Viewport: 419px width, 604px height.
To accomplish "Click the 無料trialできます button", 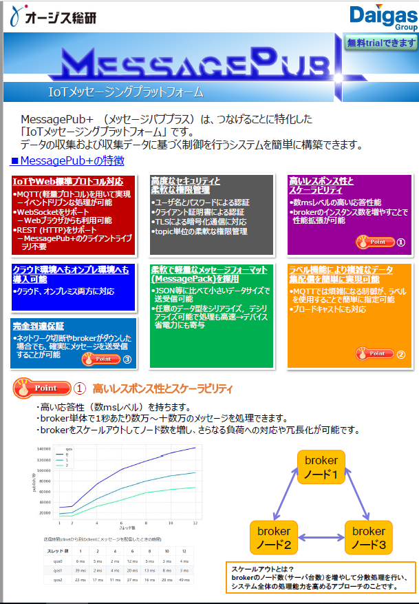I will [380, 43].
